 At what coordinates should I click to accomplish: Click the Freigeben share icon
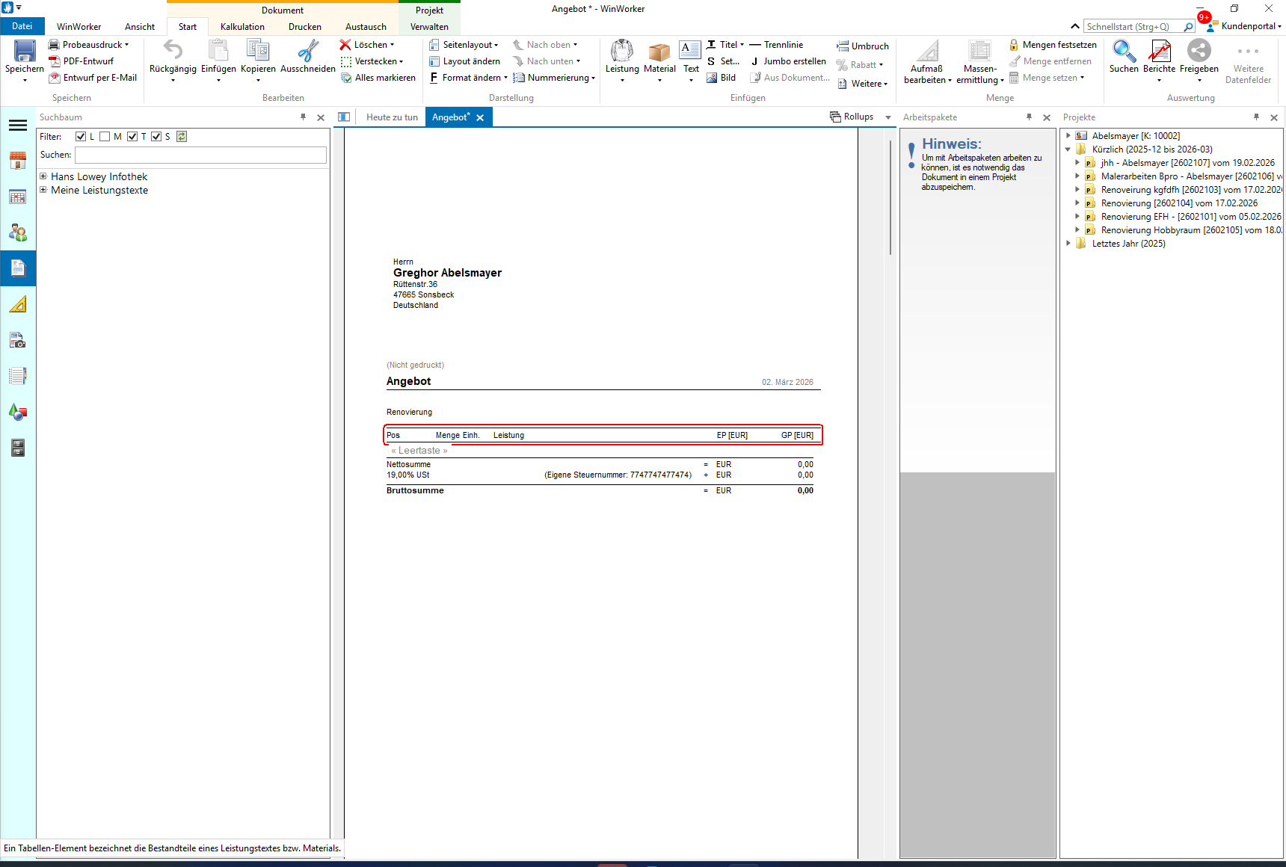pyautogui.click(x=1199, y=52)
